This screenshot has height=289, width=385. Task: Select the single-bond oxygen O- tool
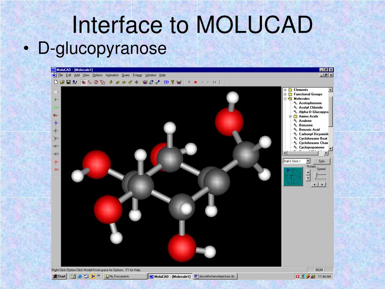[56, 162]
